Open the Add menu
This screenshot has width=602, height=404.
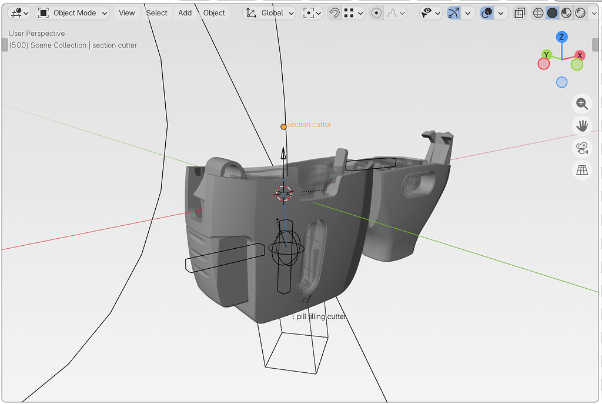(x=185, y=13)
